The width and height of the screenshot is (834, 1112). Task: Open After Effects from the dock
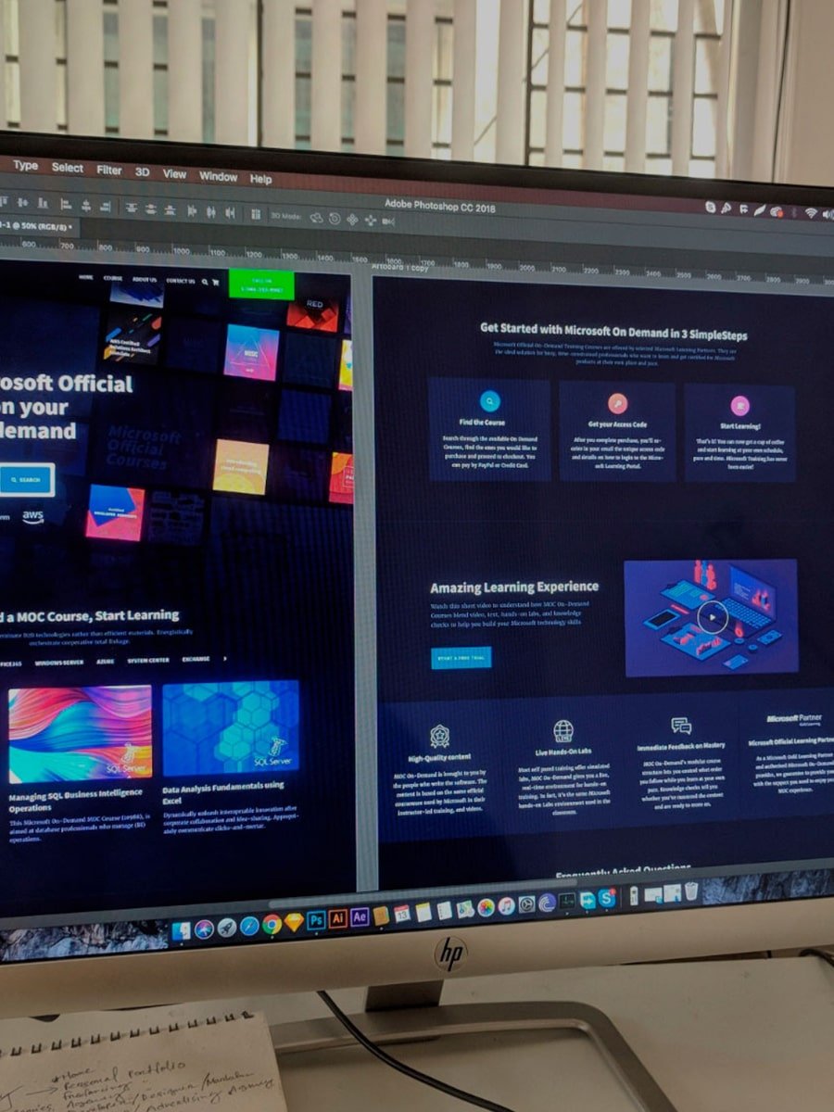coord(360,917)
